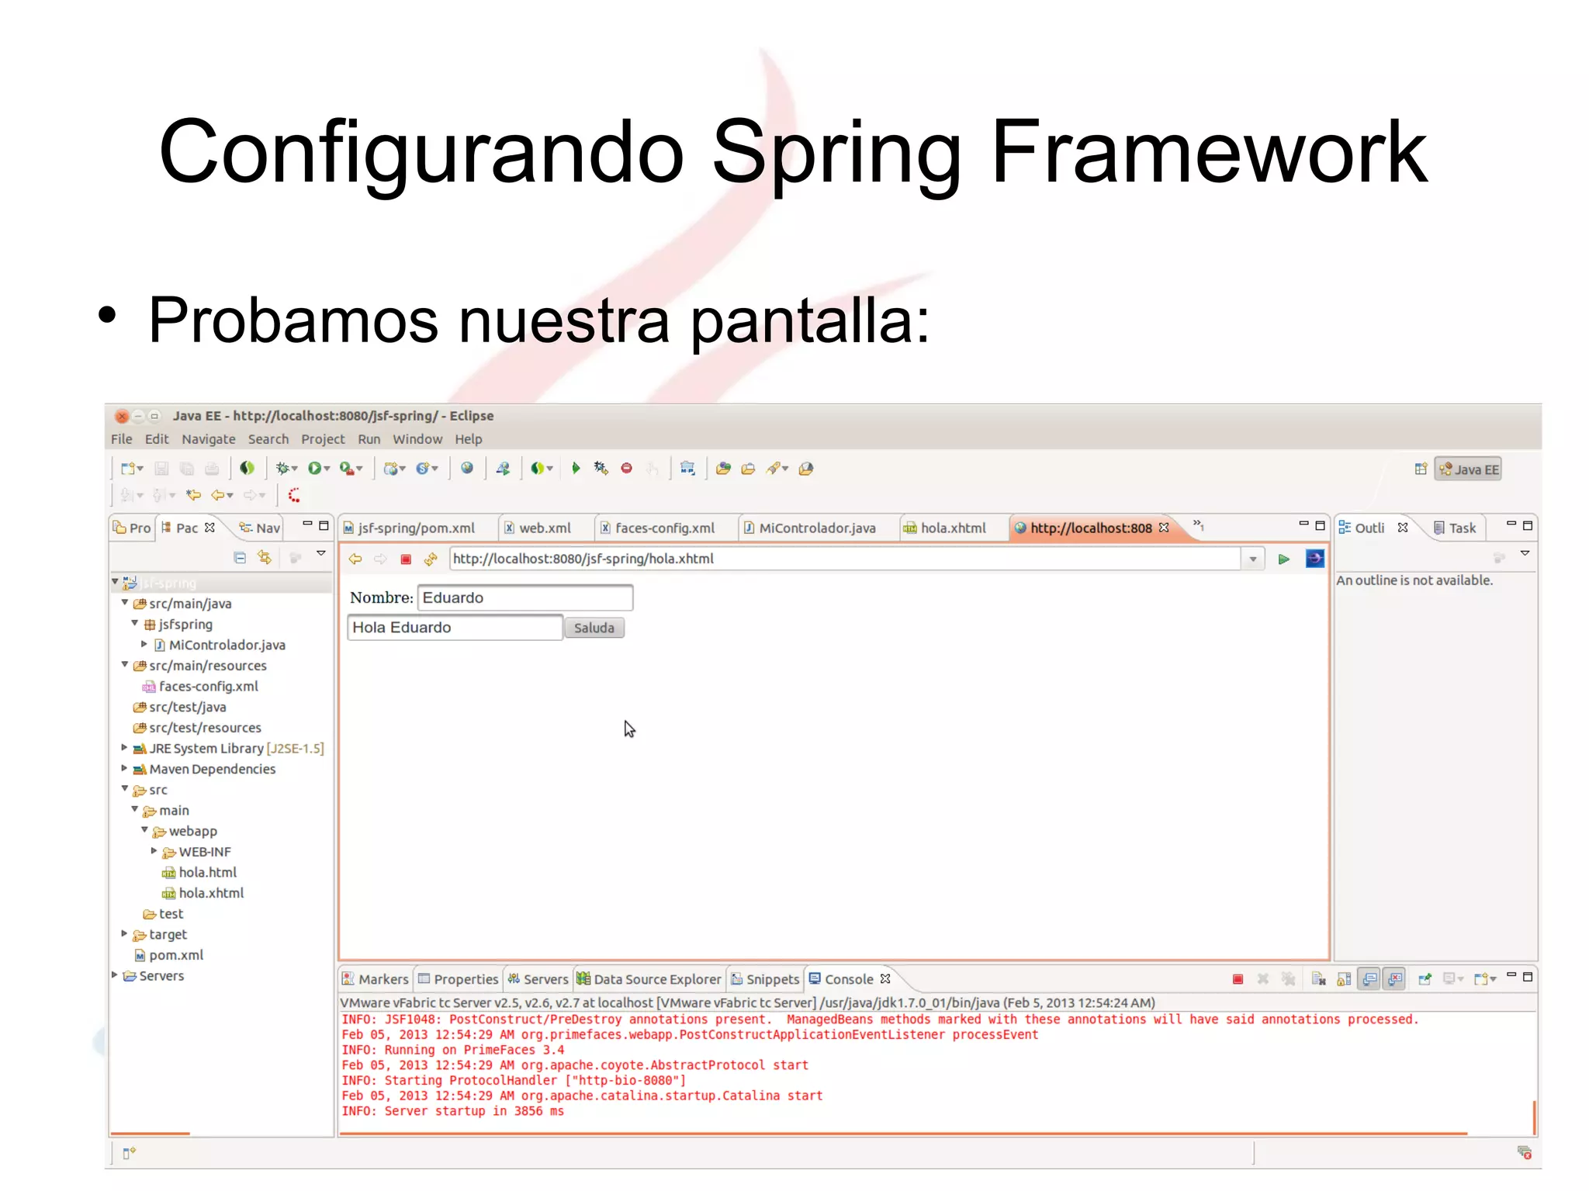The height and width of the screenshot is (1191, 1589).
Task: Click the browser Back arrow icon
Action: [355, 559]
